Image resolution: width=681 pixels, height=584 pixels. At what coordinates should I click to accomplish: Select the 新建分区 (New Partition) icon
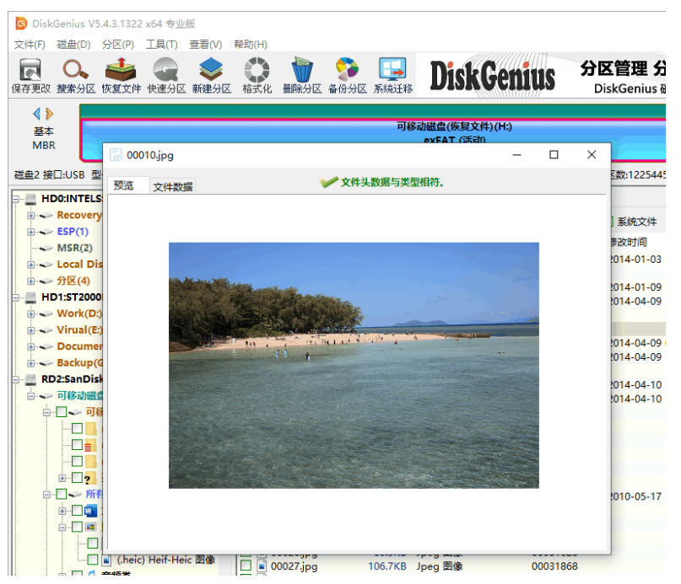(x=211, y=74)
